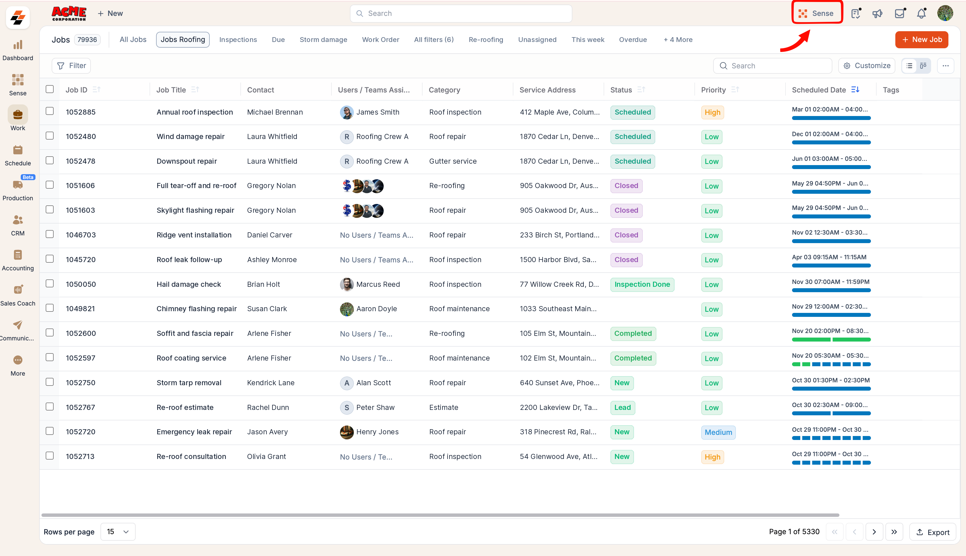Click the top global Search field
Viewport: 966px width, 556px height.
pos(461,13)
